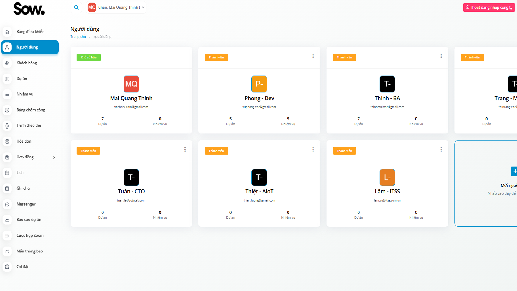
Task: Click Thoát đăng nhập công ty button
Action: pos(489,8)
